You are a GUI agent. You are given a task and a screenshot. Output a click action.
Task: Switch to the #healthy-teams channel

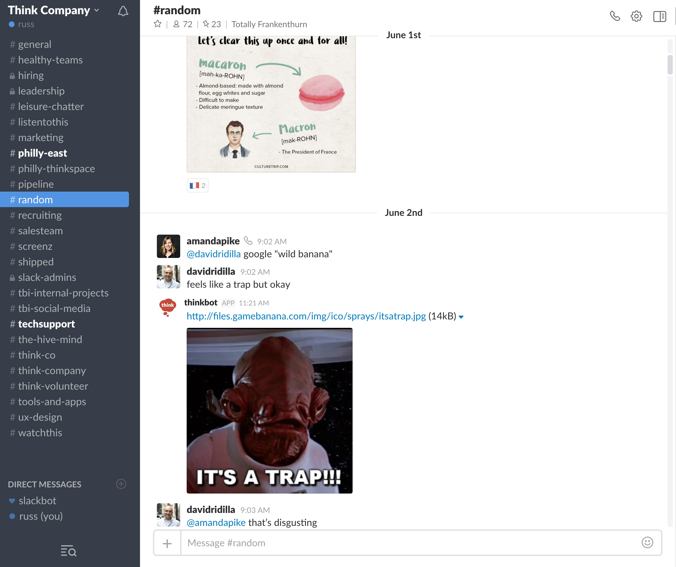65,60
